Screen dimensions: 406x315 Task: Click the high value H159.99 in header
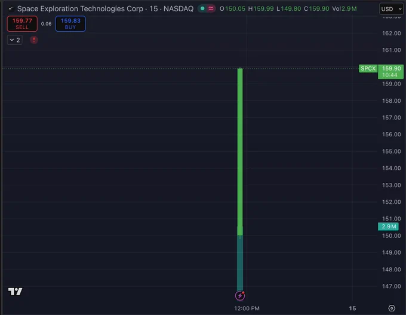point(261,9)
